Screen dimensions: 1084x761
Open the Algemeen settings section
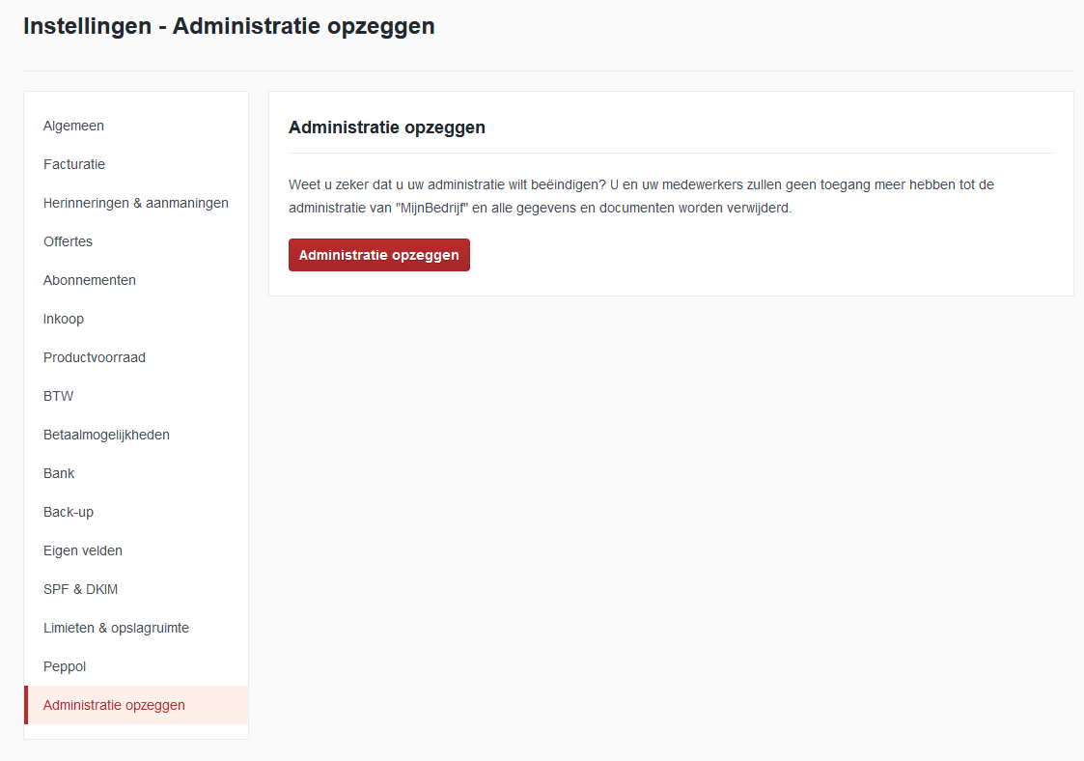point(73,126)
